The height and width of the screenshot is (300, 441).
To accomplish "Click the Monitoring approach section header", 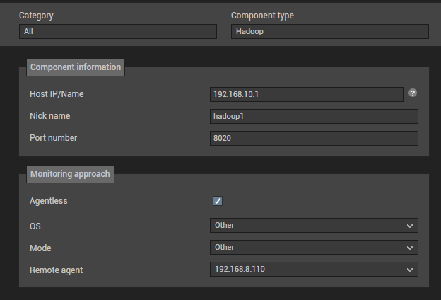I will [70, 174].
